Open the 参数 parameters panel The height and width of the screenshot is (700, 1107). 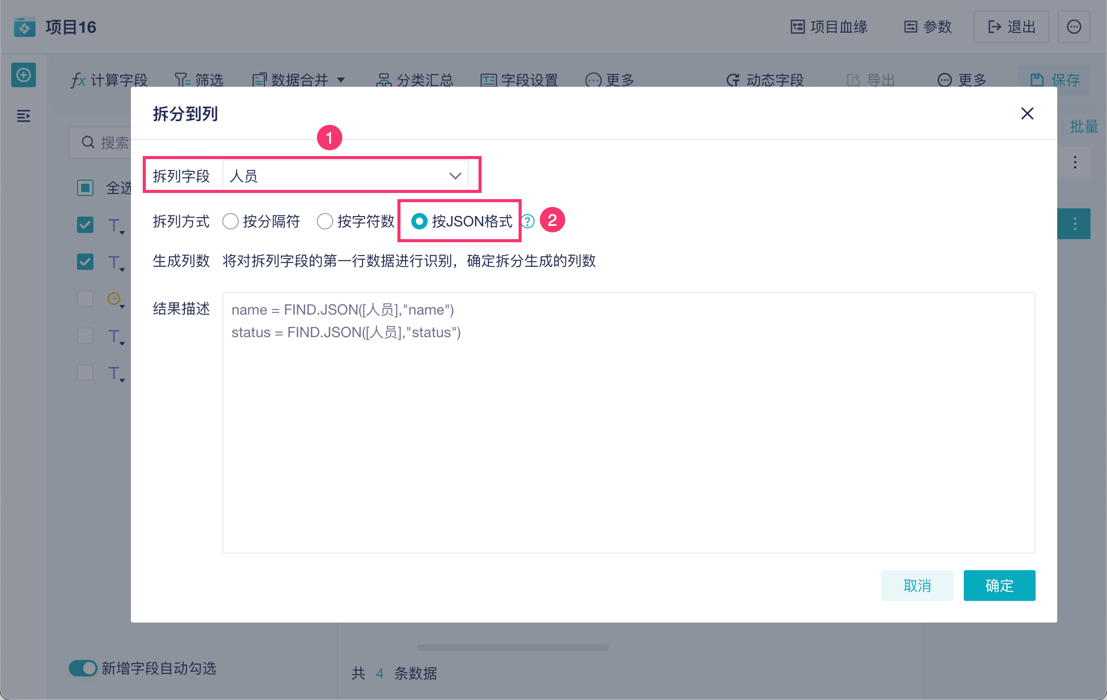928,27
